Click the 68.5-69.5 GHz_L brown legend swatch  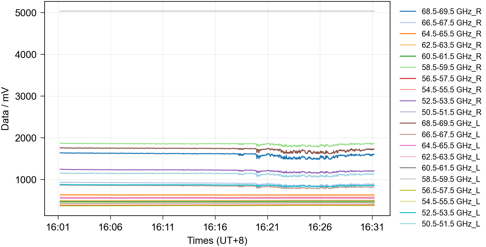tap(408, 123)
